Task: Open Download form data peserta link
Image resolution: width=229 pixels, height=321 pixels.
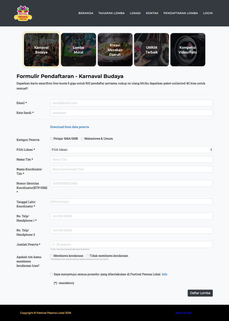Action: [x=70, y=127]
